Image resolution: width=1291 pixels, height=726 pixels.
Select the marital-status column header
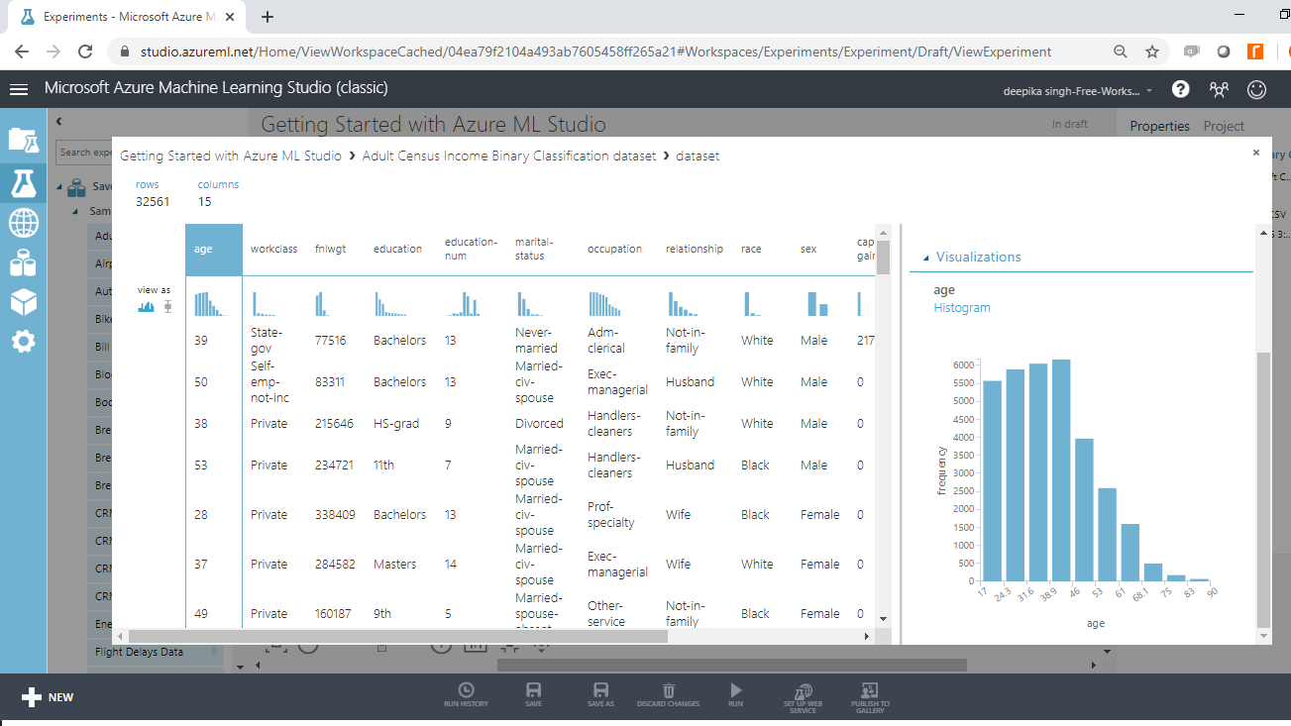535,249
